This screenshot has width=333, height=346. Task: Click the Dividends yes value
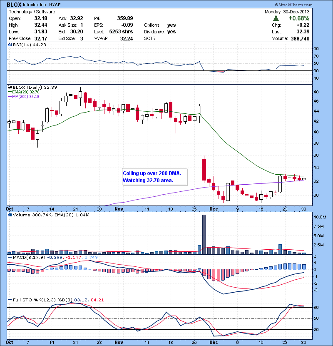pyautogui.click(x=171, y=32)
